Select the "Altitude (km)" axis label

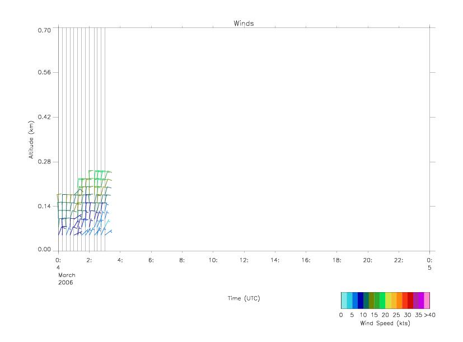31,140
